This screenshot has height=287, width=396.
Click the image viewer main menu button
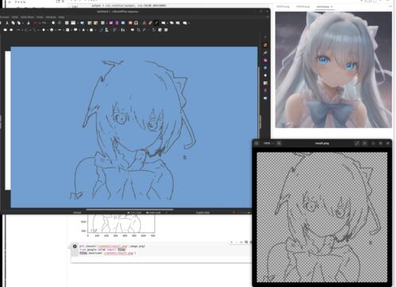pyautogui.click(x=364, y=143)
